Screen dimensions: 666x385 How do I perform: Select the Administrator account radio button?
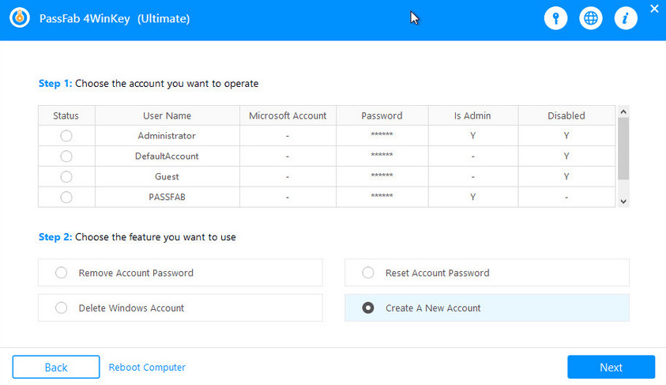point(66,136)
